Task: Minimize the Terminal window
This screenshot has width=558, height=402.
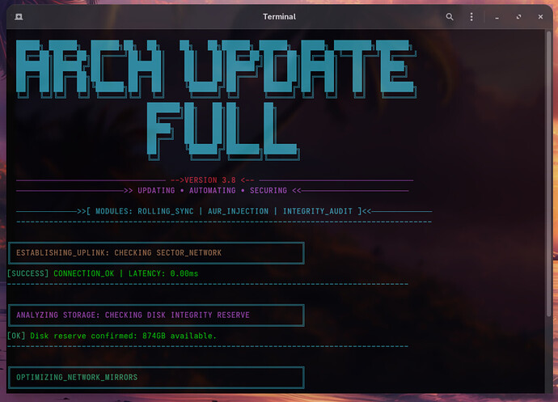Action: pyautogui.click(x=497, y=17)
